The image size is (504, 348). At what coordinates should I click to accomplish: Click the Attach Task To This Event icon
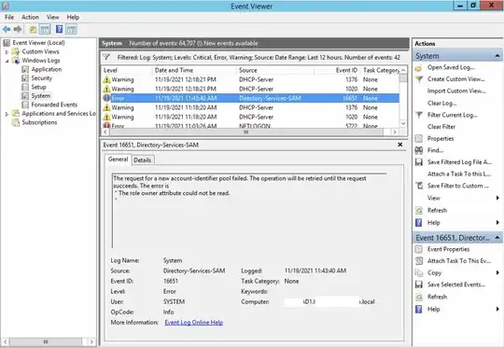click(419, 261)
